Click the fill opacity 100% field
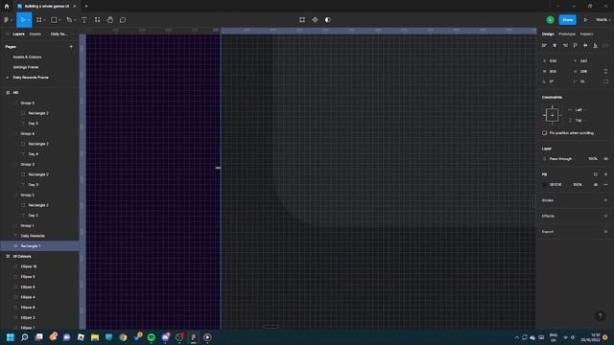614x345 pixels. pyautogui.click(x=578, y=185)
